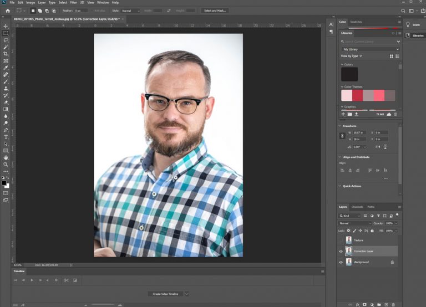Open the My Library dropdown

tap(370, 49)
